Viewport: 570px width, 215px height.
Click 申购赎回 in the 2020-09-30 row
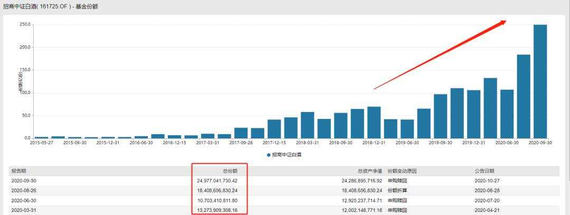pos(397,181)
